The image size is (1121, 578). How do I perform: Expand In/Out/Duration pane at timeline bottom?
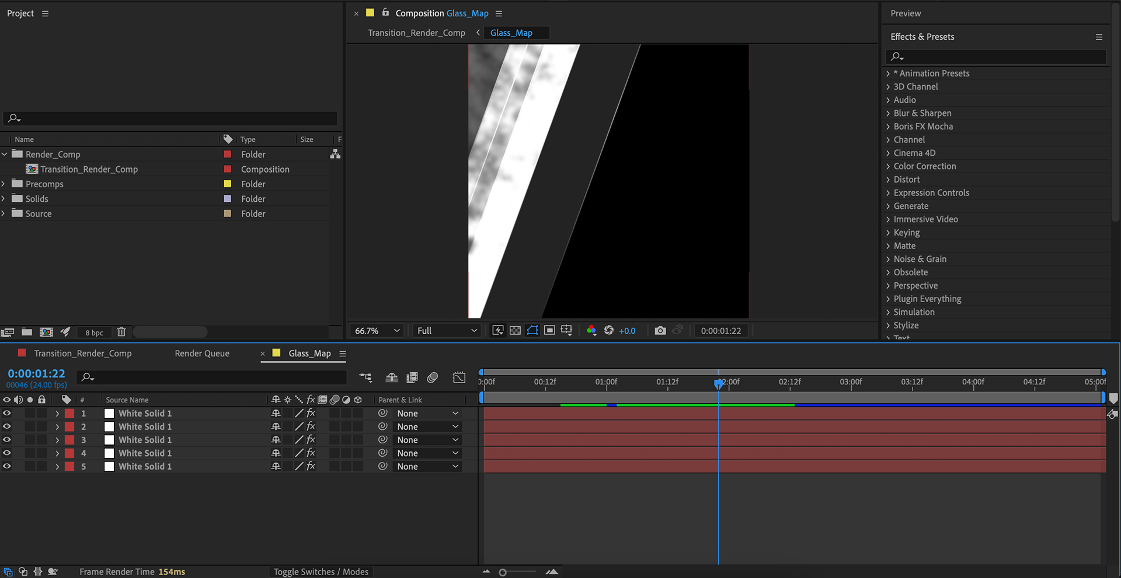point(38,572)
